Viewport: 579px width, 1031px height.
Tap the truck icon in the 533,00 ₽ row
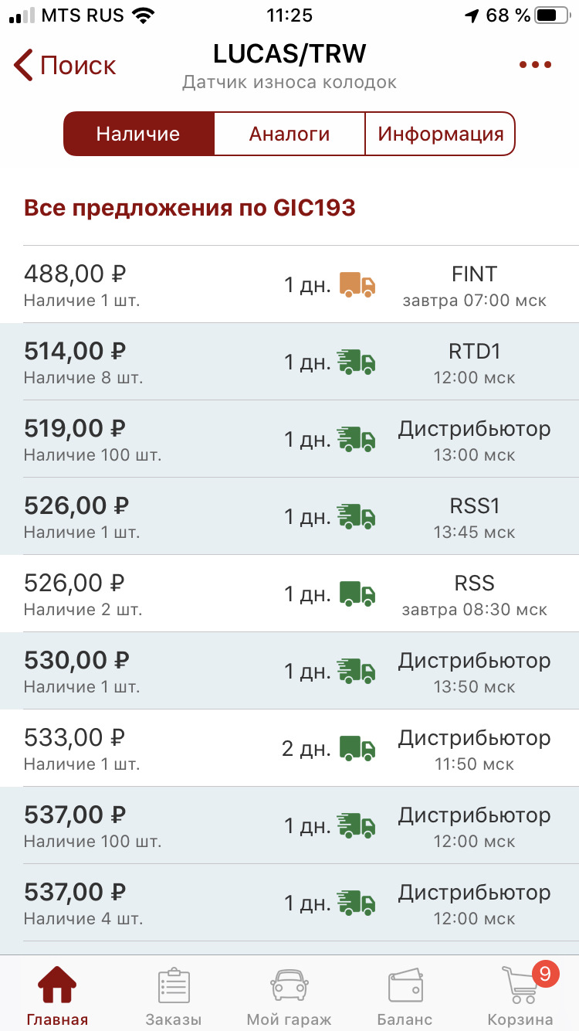357,748
